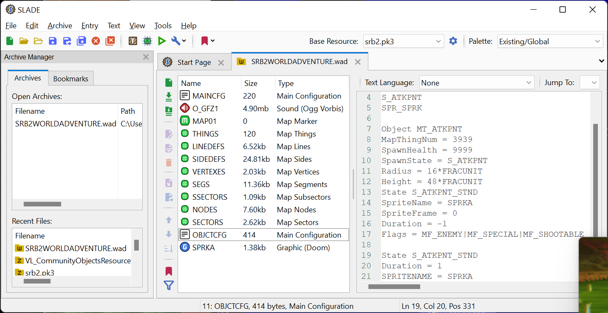Sort entries by the Name column header
Image resolution: width=608 pixels, height=313 pixels.
click(x=210, y=83)
